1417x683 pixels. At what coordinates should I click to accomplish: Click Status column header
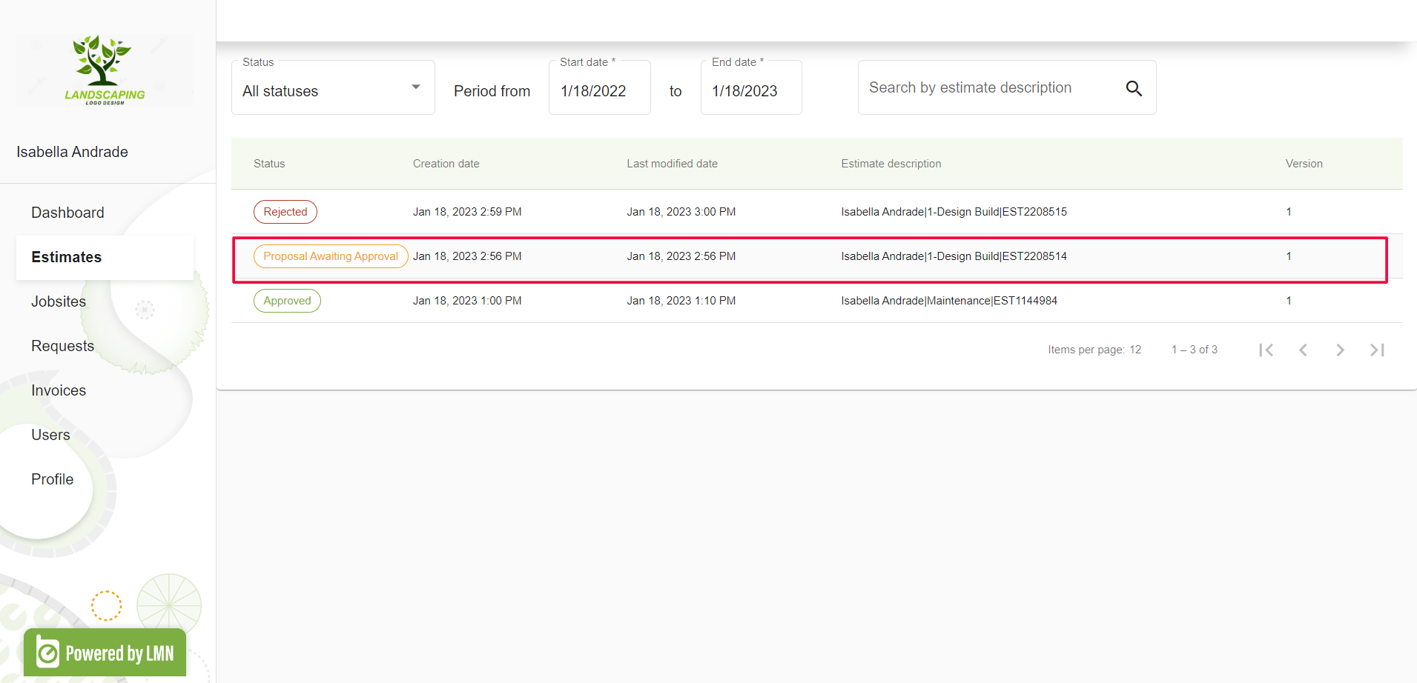pyautogui.click(x=269, y=164)
